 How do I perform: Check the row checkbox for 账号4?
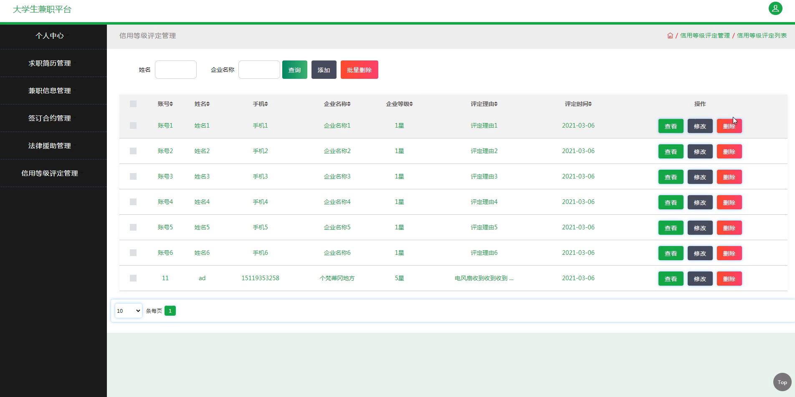tap(133, 202)
